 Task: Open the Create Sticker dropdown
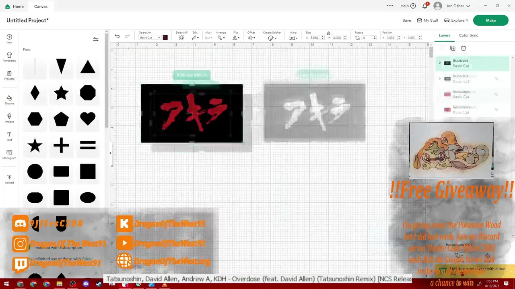pyautogui.click(x=272, y=38)
